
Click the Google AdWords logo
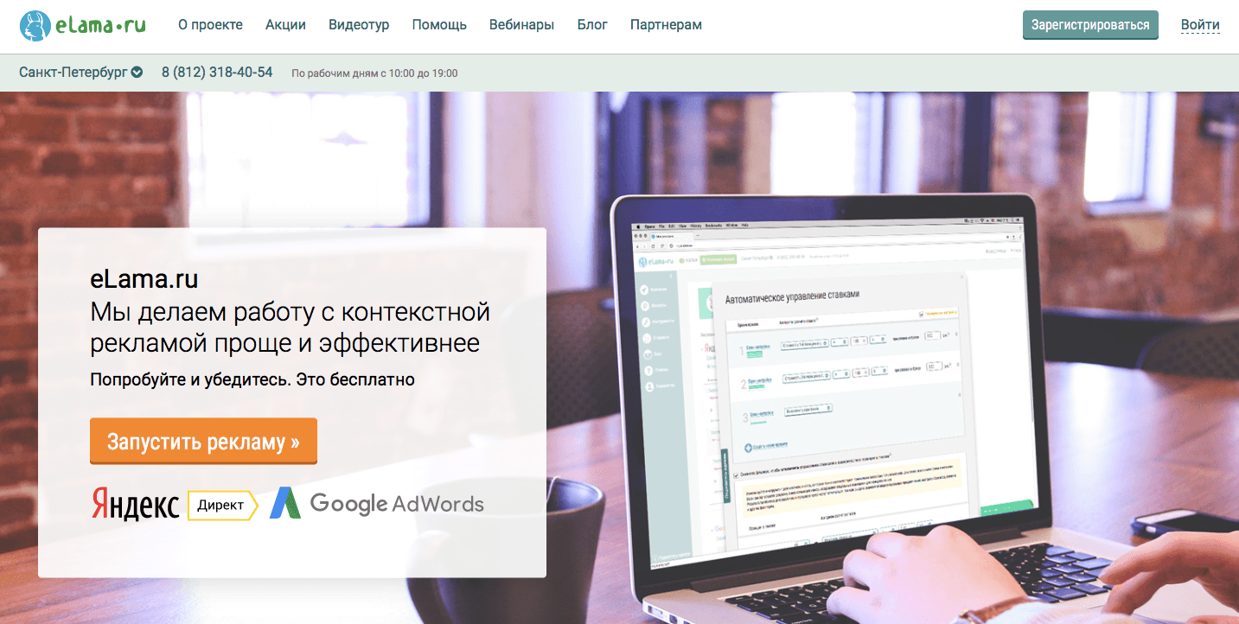point(376,504)
